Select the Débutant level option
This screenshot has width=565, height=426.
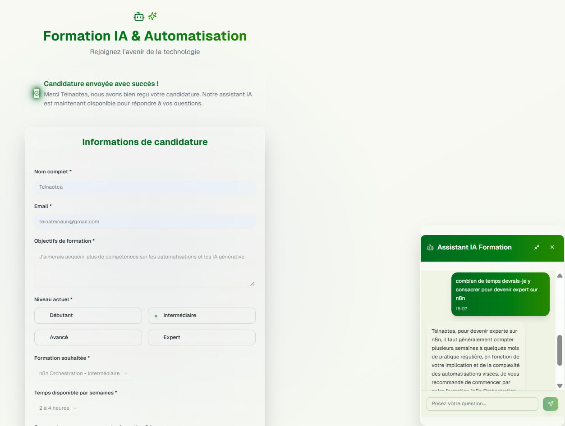point(88,316)
